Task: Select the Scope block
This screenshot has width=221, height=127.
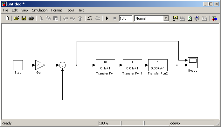Action: [x=193, y=63]
